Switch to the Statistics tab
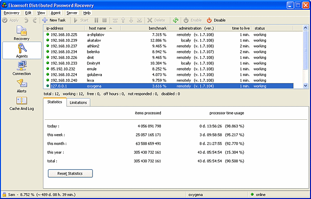 click(55, 102)
